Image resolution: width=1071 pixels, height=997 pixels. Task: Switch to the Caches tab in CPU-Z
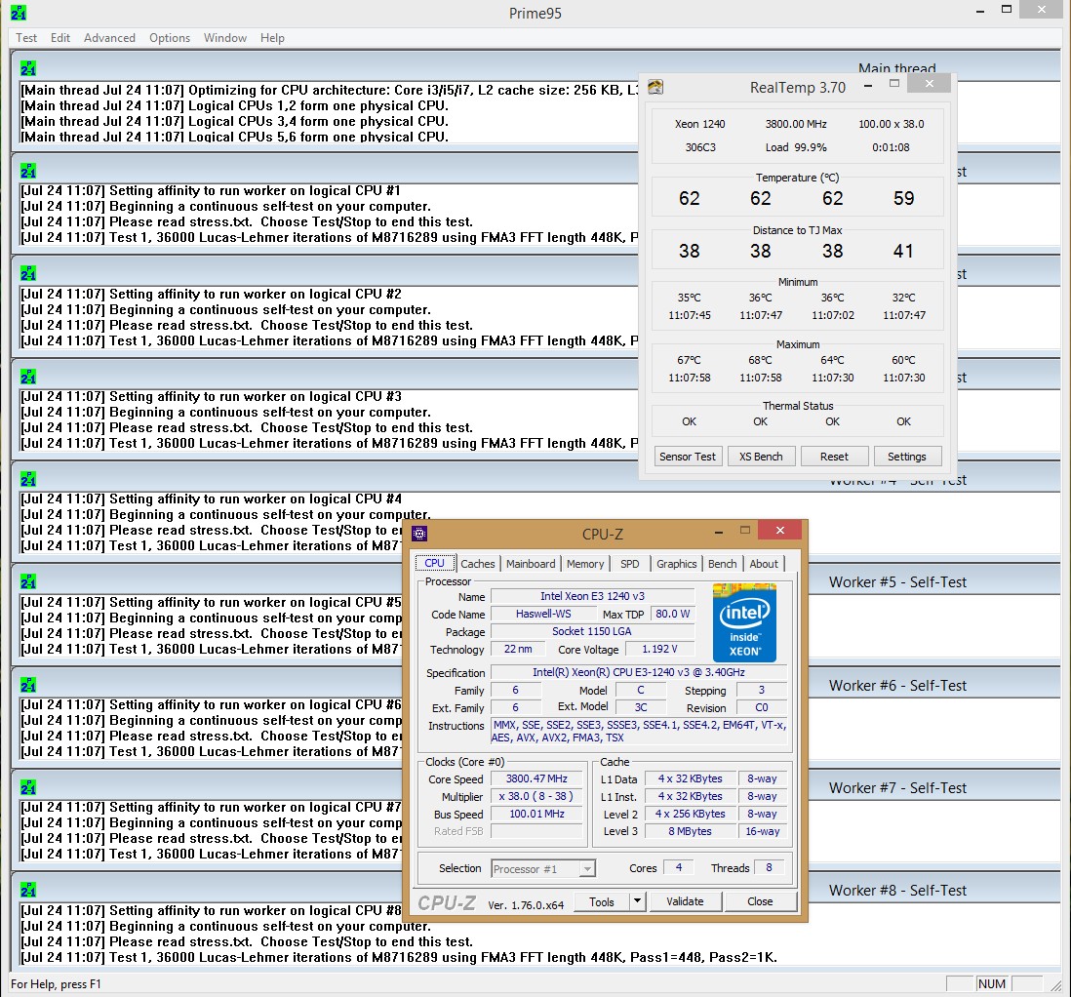click(x=477, y=564)
